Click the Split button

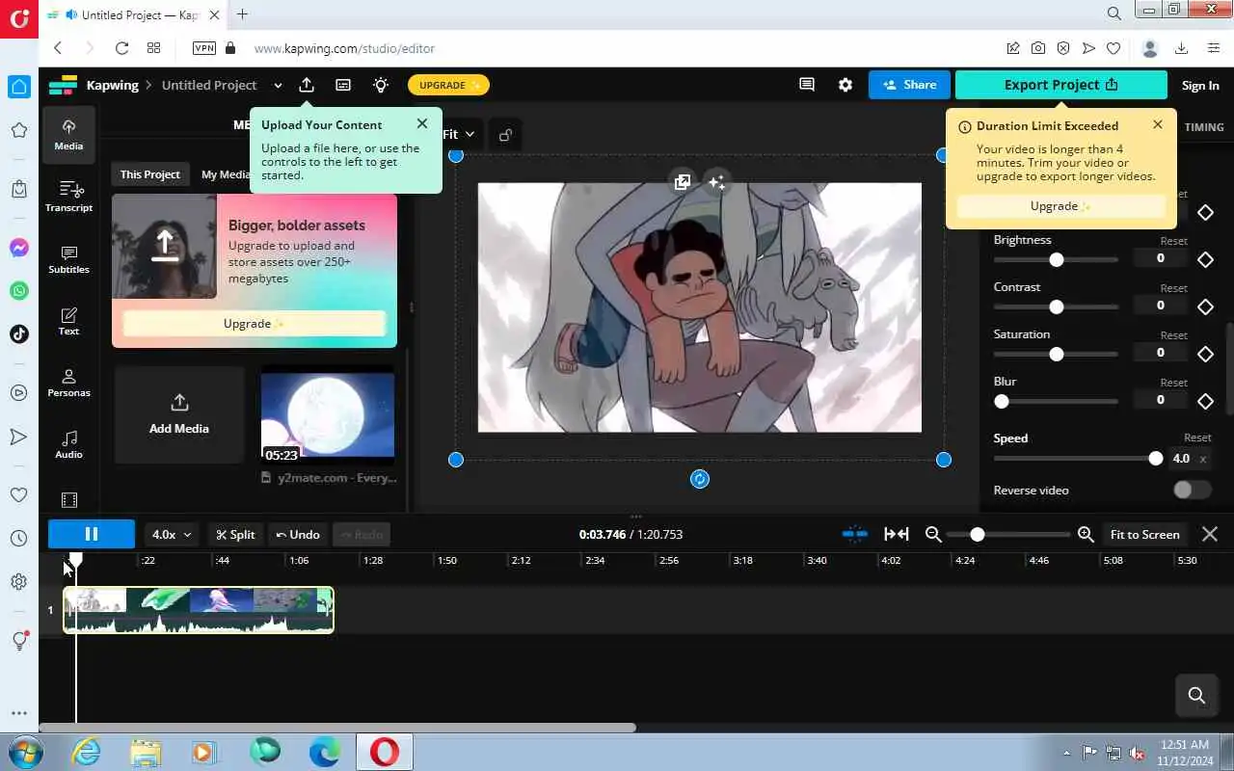[235, 534]
